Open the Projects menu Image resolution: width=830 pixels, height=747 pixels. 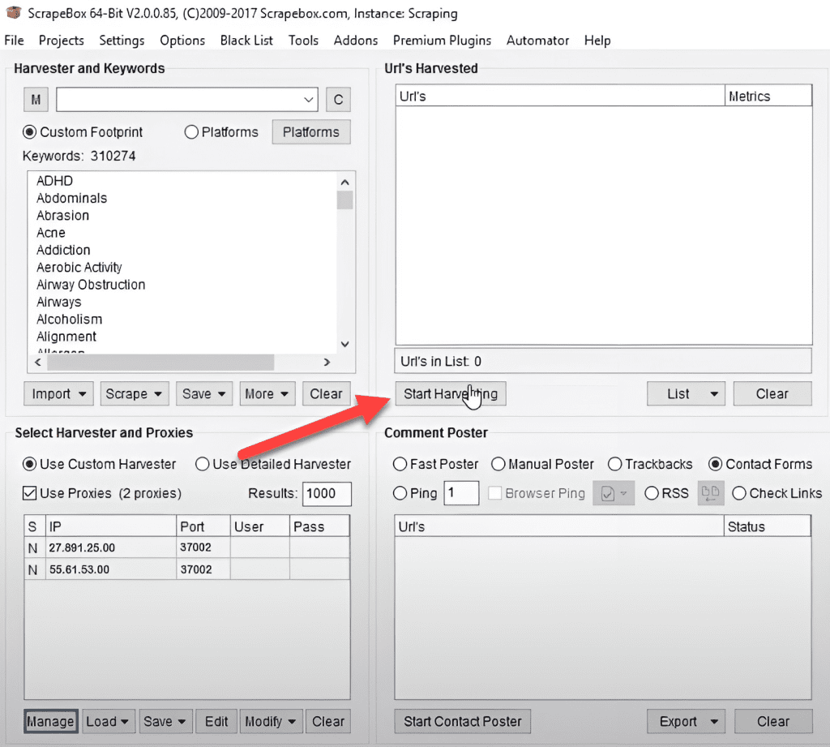click(x=62, y=41)
